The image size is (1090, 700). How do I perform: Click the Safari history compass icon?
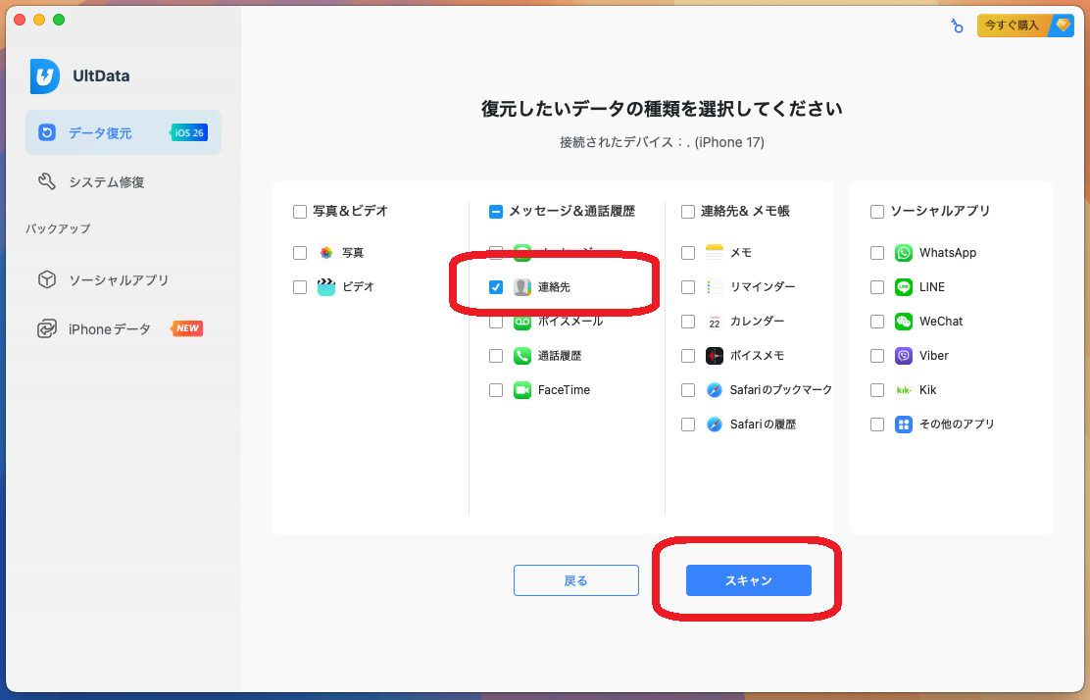click(x=715, y=425)
